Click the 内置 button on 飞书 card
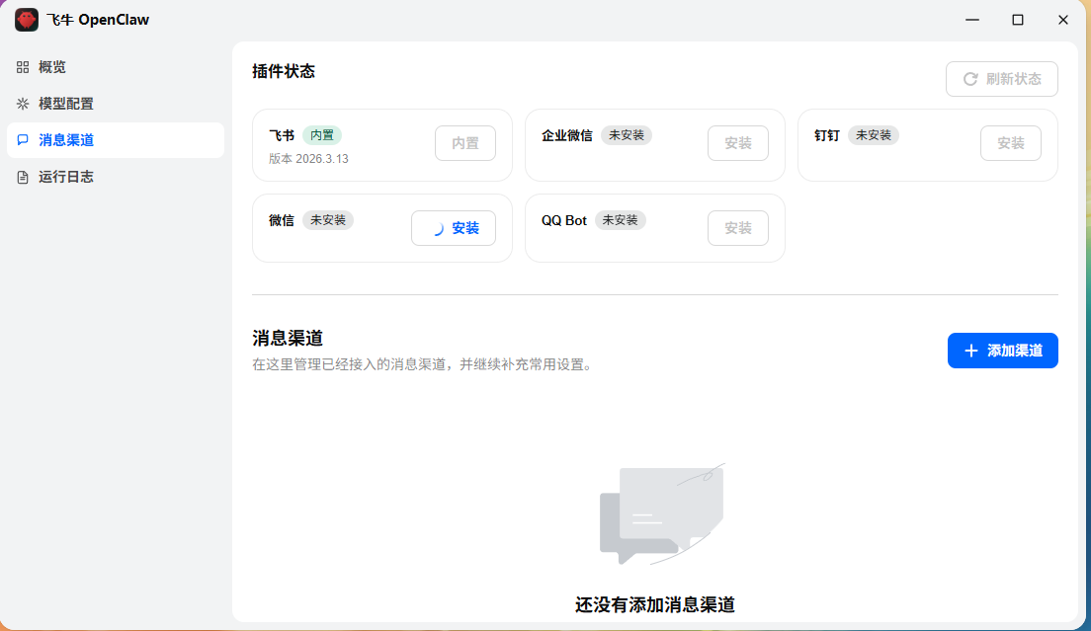Screen dimensions: 1091x631 tap(465, 143)
